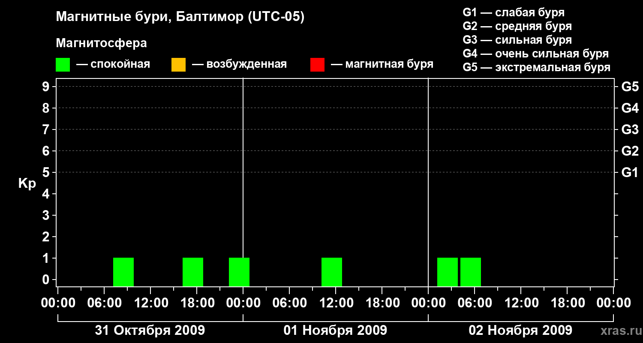Image resolution: width=643 pixels, height=343 pixels.
Task: Click 'G3 — сильная буря' legend line
Action: click(x=517, y=40)
